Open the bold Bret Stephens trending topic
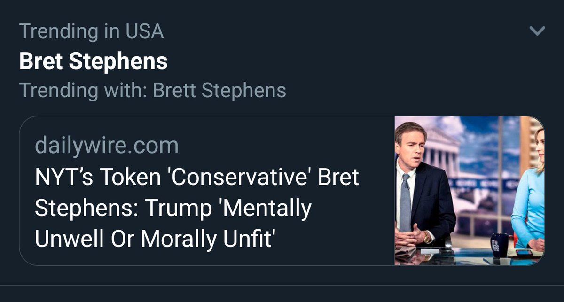This screenshot has height=302, width=564. pos(93,61)
